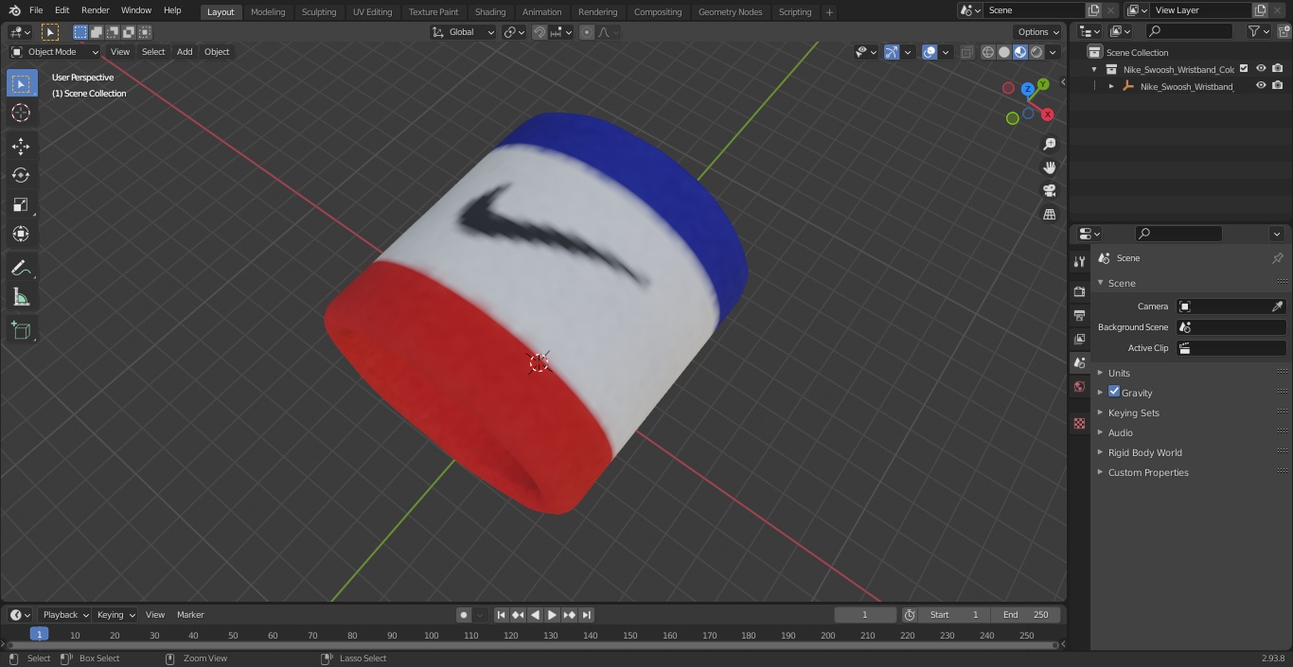Hide the Nike_Swoosh_Wristband object with the eye icon

[x=1261, y=85]
